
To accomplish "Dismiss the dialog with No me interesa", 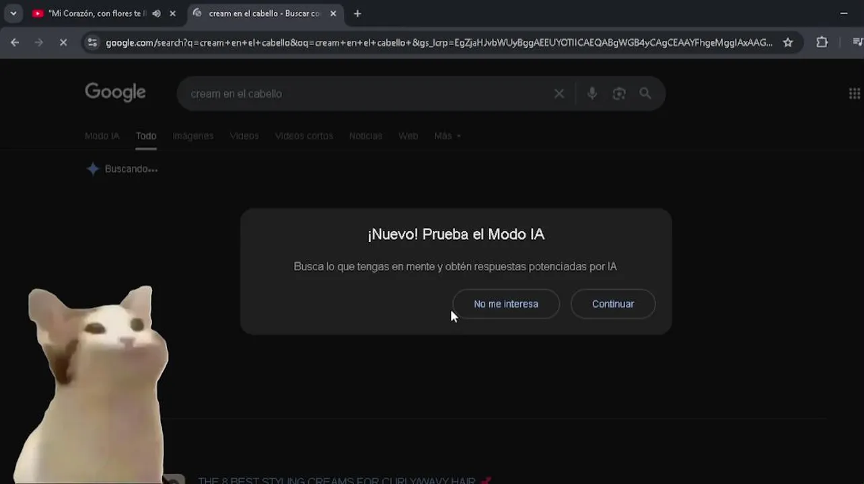I will coord(506,304).
